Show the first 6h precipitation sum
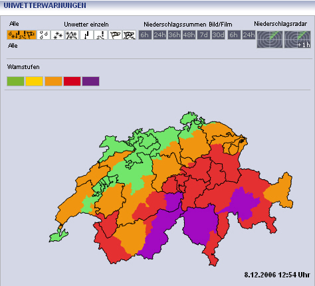315x286 pixels. tap(145, 35)
